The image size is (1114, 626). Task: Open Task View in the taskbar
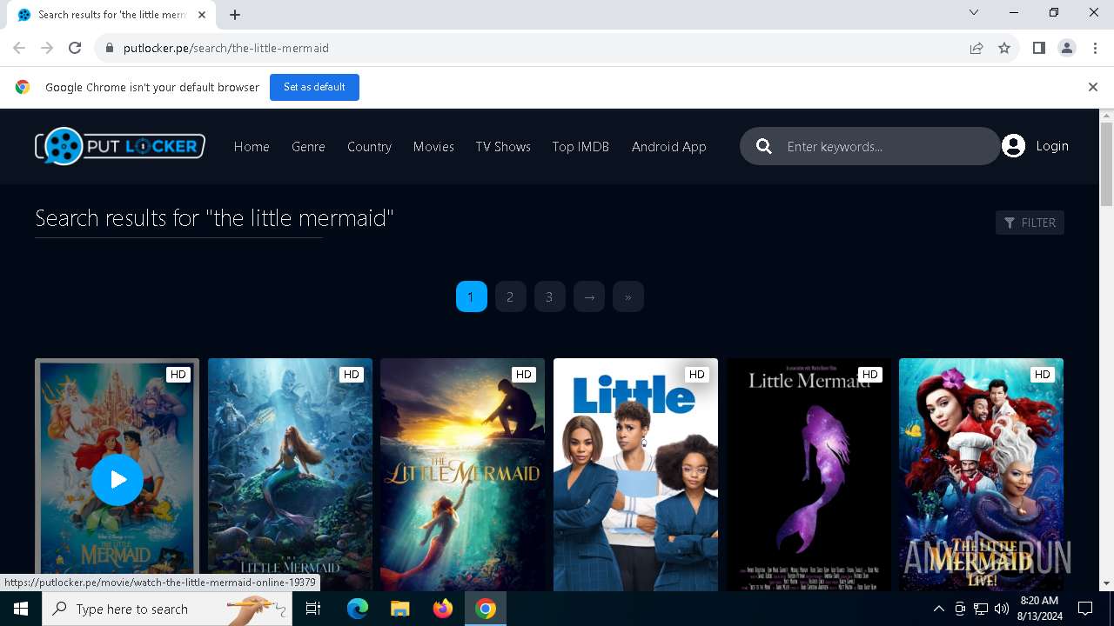[x=313, y=609]
